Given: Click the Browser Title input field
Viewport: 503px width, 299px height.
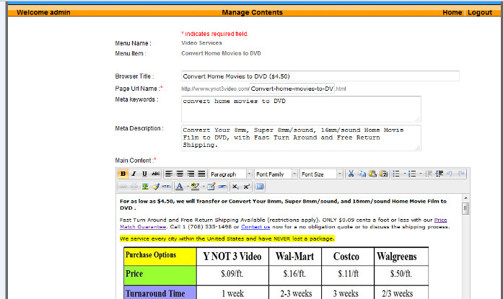Looking at the screenshot, I should tap(320, 76).
